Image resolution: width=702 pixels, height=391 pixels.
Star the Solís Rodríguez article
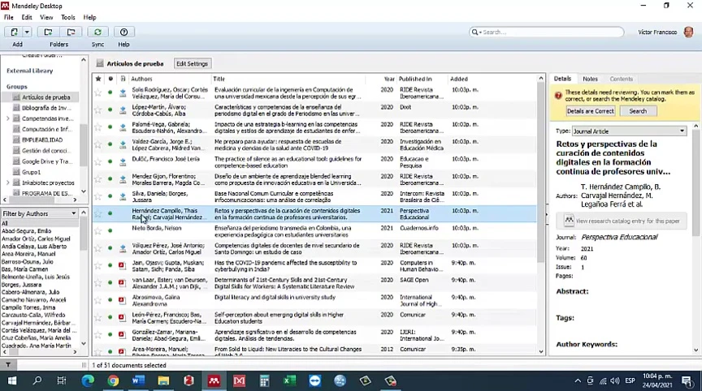pos(98,92)
